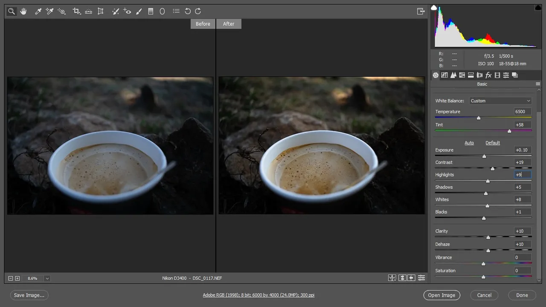Open workflow options link Adobe RGB (1998)
This screenshot has width=546, height=307.
[258, 295]
